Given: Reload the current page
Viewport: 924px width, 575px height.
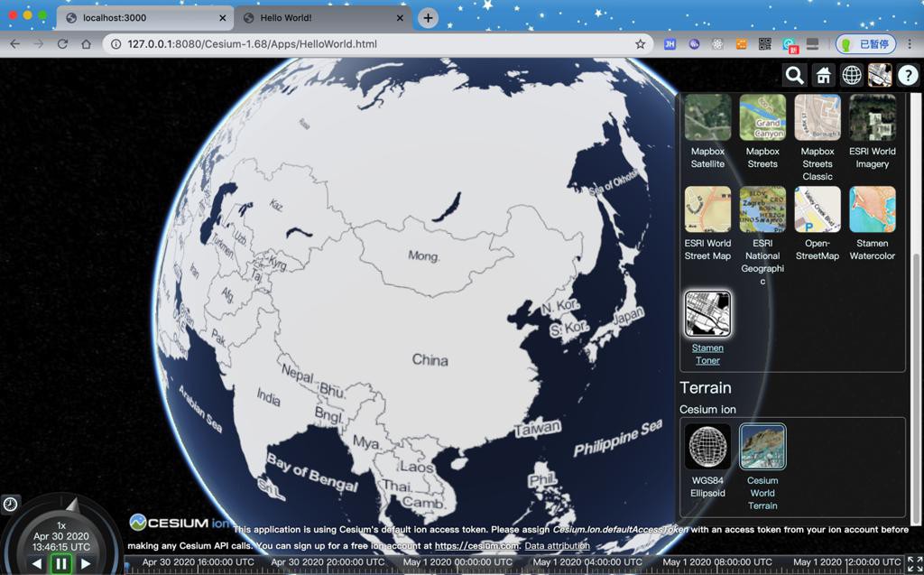Looking at the screenshot, I should coord(62,44).
